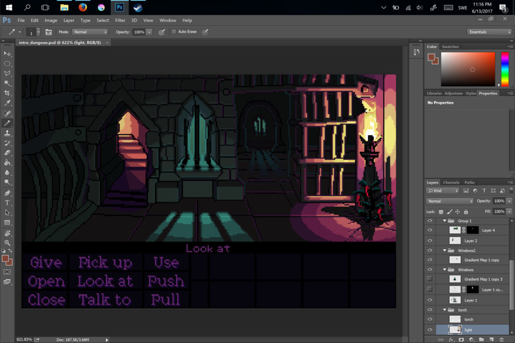Select the Paint Bucket tool

[7, 163]
